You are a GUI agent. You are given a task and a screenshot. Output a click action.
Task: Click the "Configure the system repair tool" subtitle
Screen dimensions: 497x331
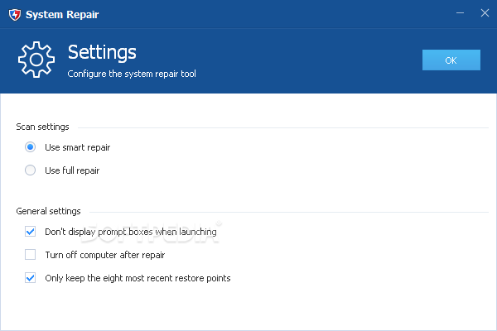pyautogui.click(x=132, y=74)
